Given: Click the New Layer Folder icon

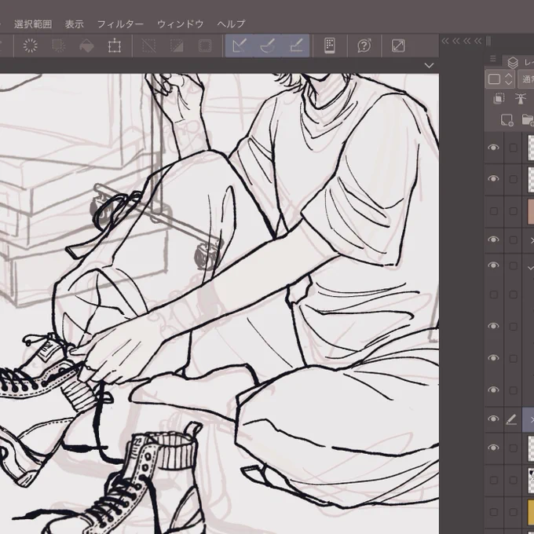Looking at the screenshot, I should [x=528, y=120].
